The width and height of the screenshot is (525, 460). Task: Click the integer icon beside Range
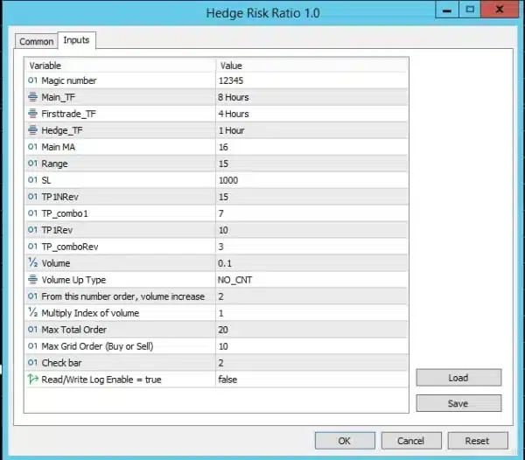coord(32,164)
